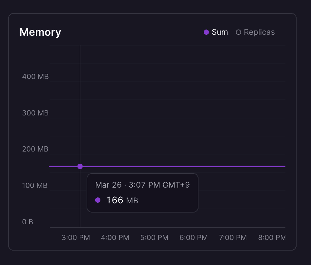This screenshot has height=265, width=311.
Task: Click the 400 MB y-axis label
Action: coord(35,77)
